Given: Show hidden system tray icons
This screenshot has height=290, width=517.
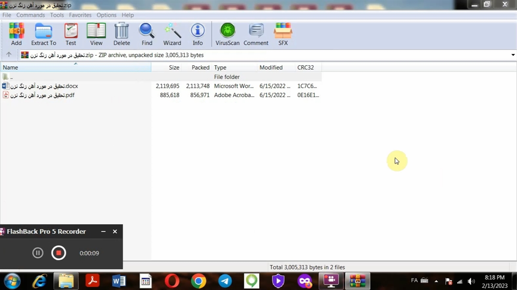Looking at the screenshot, I should (x=436, y=281).
